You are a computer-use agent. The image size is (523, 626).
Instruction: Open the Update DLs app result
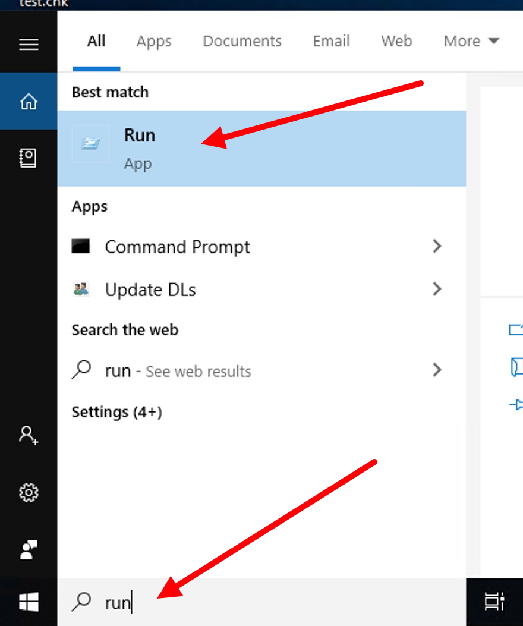[150, 290]
